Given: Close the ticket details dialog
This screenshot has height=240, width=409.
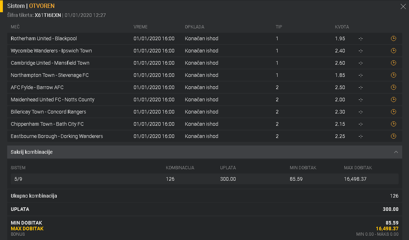Looking at the screenshot, I should [x=403, y=6].
